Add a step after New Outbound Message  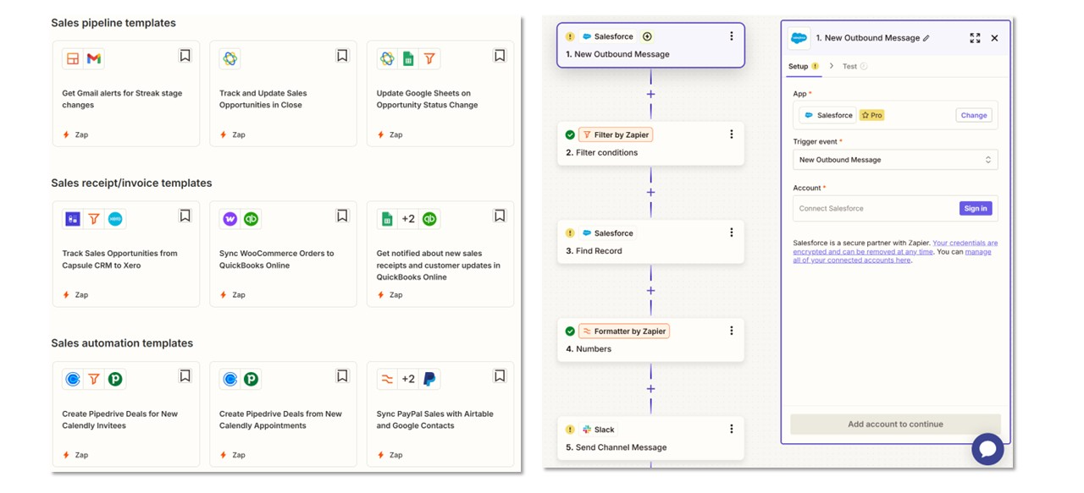pos(650,95)
